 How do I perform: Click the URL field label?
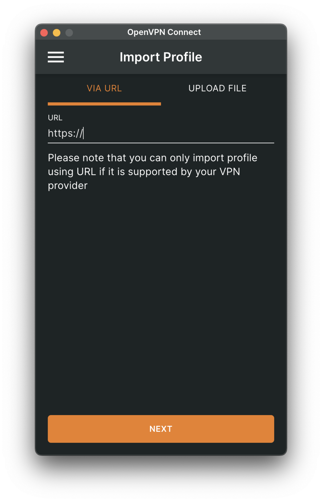click(x=55, y=118)
